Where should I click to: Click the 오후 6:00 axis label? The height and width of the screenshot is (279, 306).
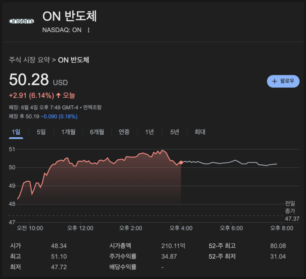pyautogui.click(x=231, y=228)
